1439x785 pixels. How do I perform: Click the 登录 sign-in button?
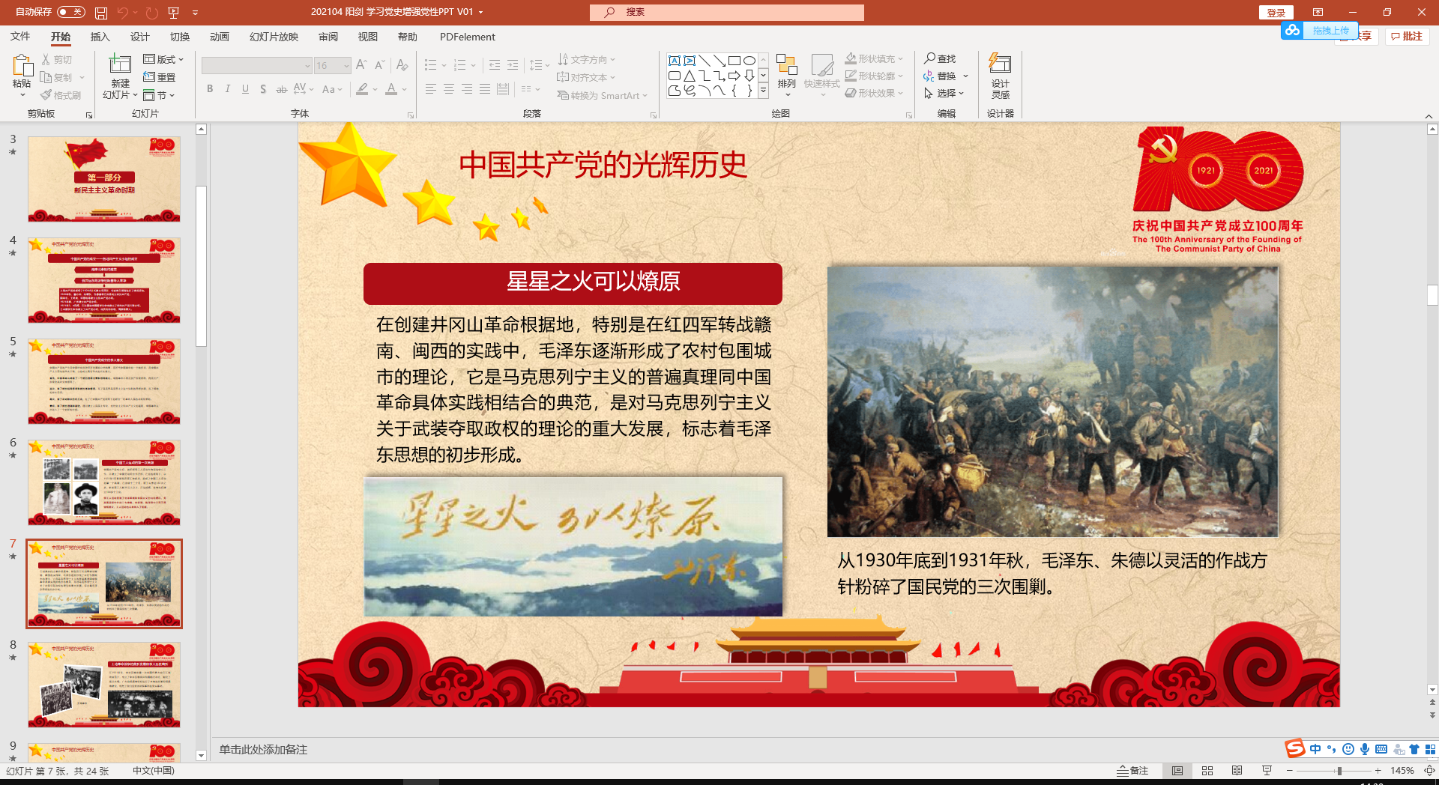pyautogui.click(x=1276, y=13)
